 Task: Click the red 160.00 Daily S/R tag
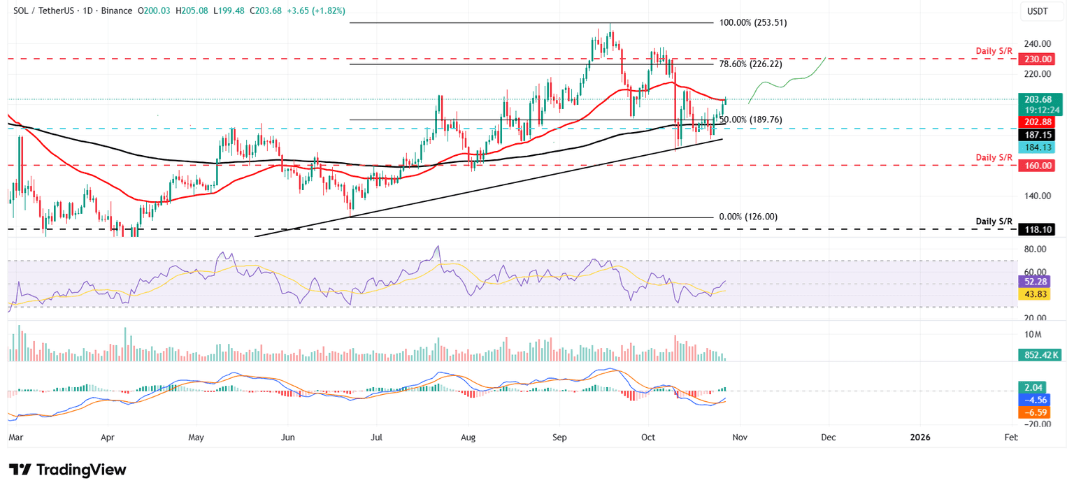click(1037, 166)
